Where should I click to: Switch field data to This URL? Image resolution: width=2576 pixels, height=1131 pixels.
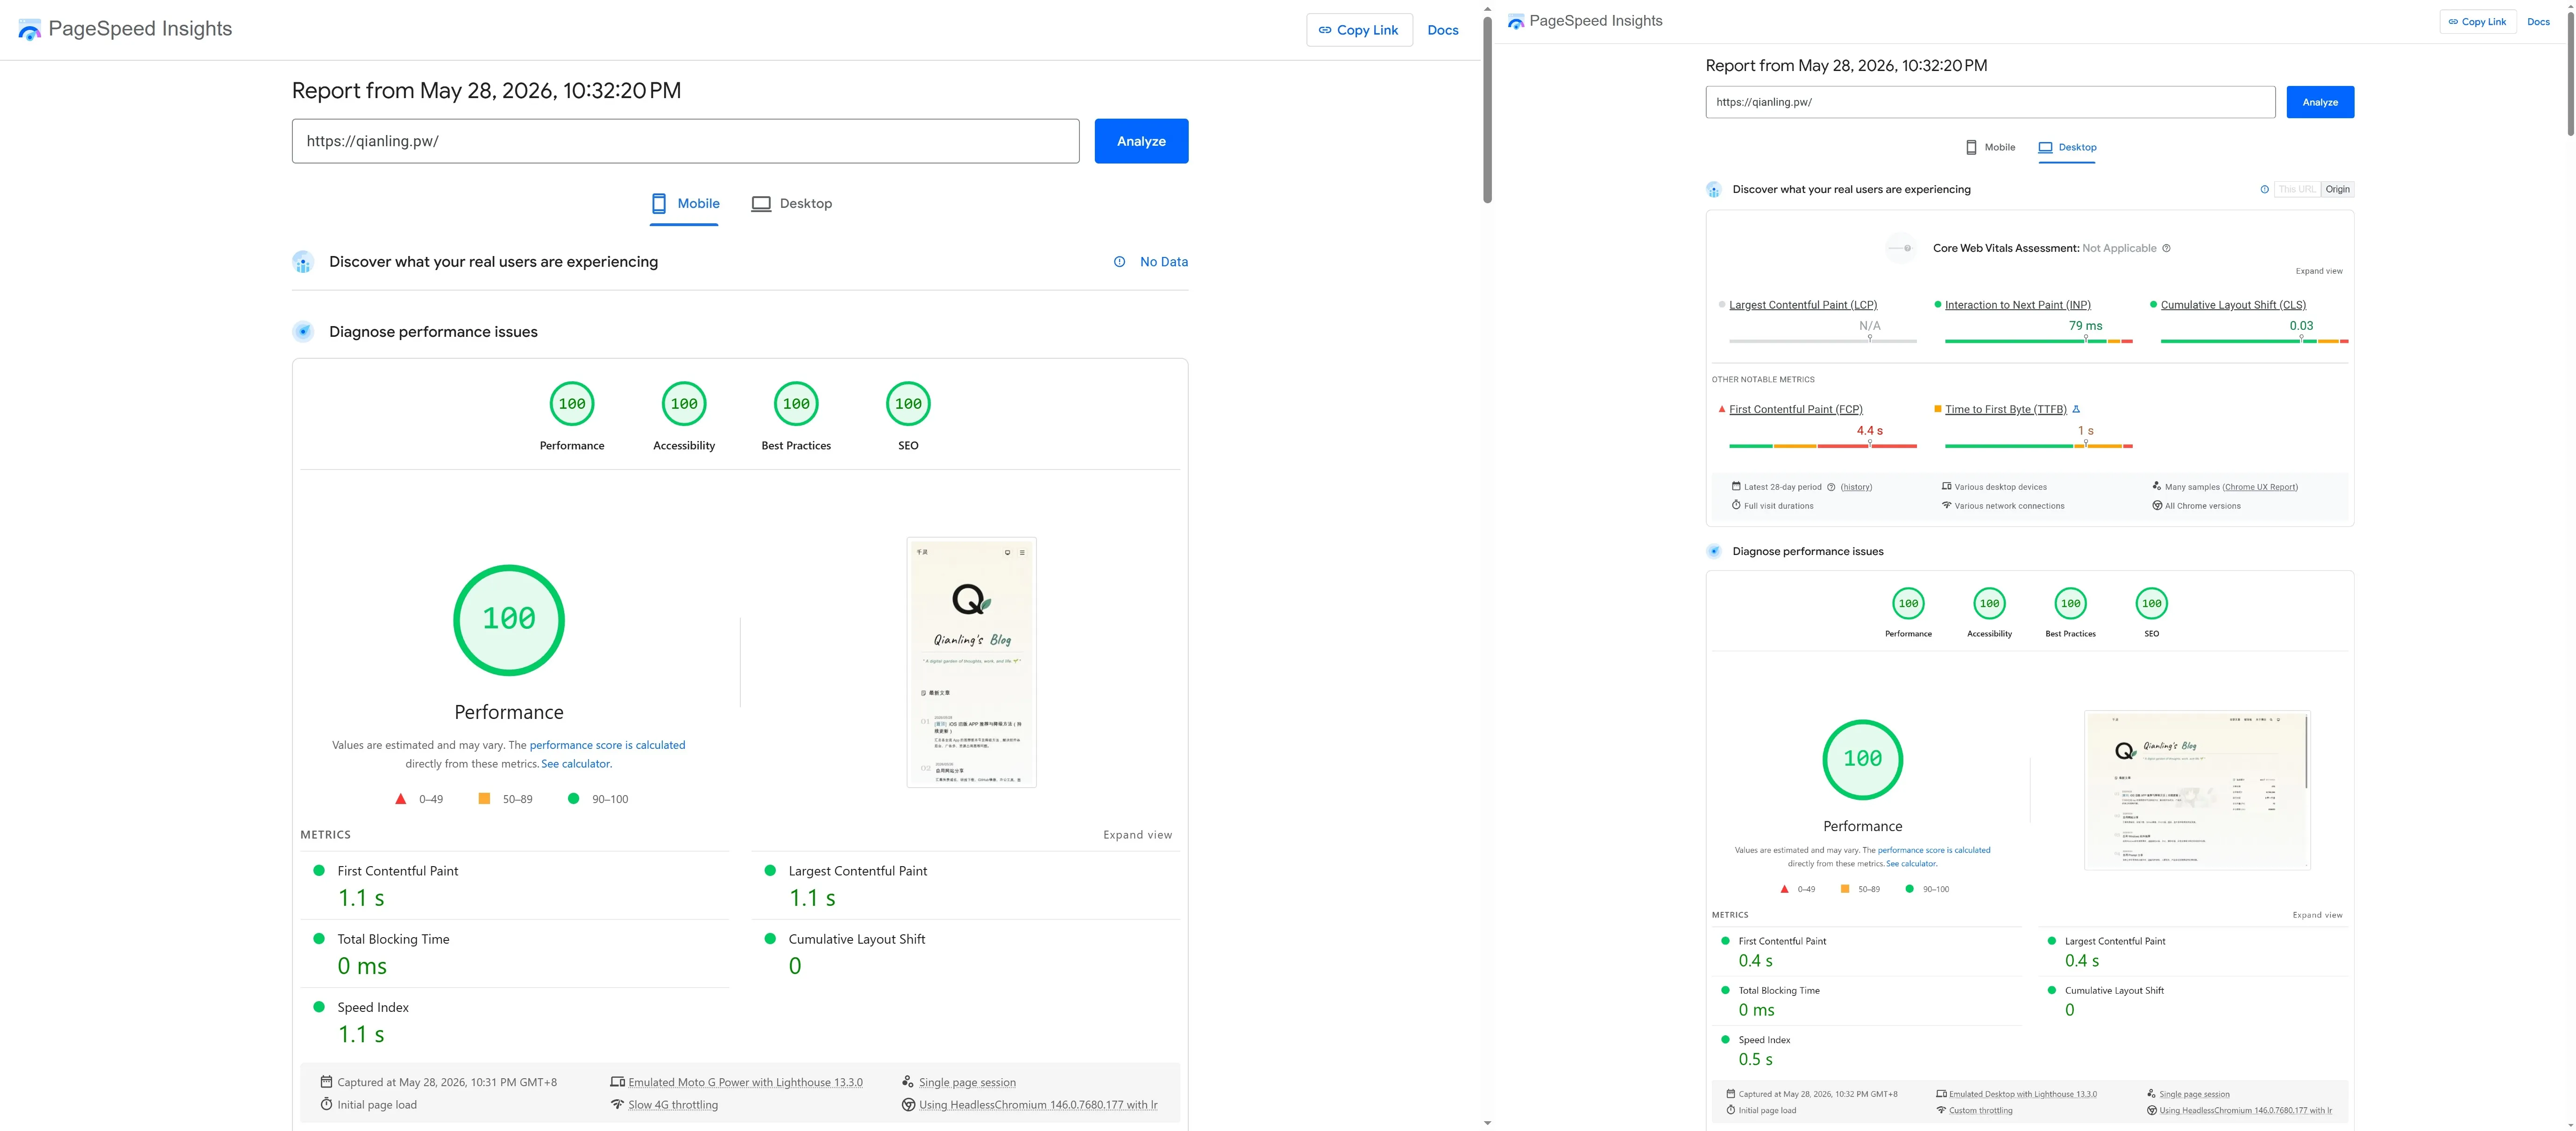pyautogui.click(x=2296, y=189)
